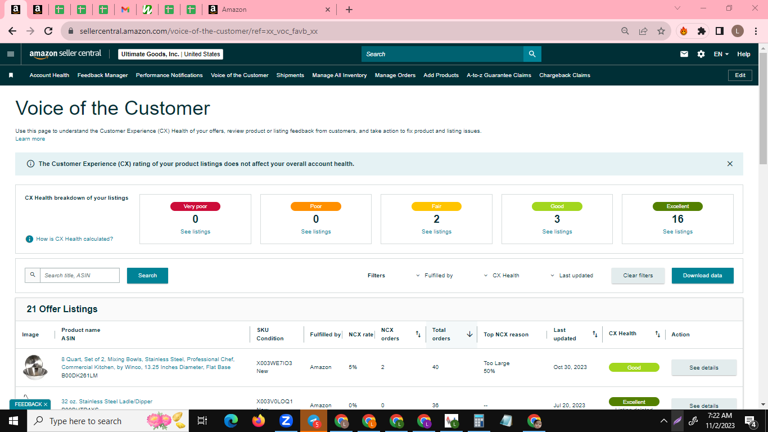Open the Ultimate Goods, Inc. account switcher

coord(170,54)
